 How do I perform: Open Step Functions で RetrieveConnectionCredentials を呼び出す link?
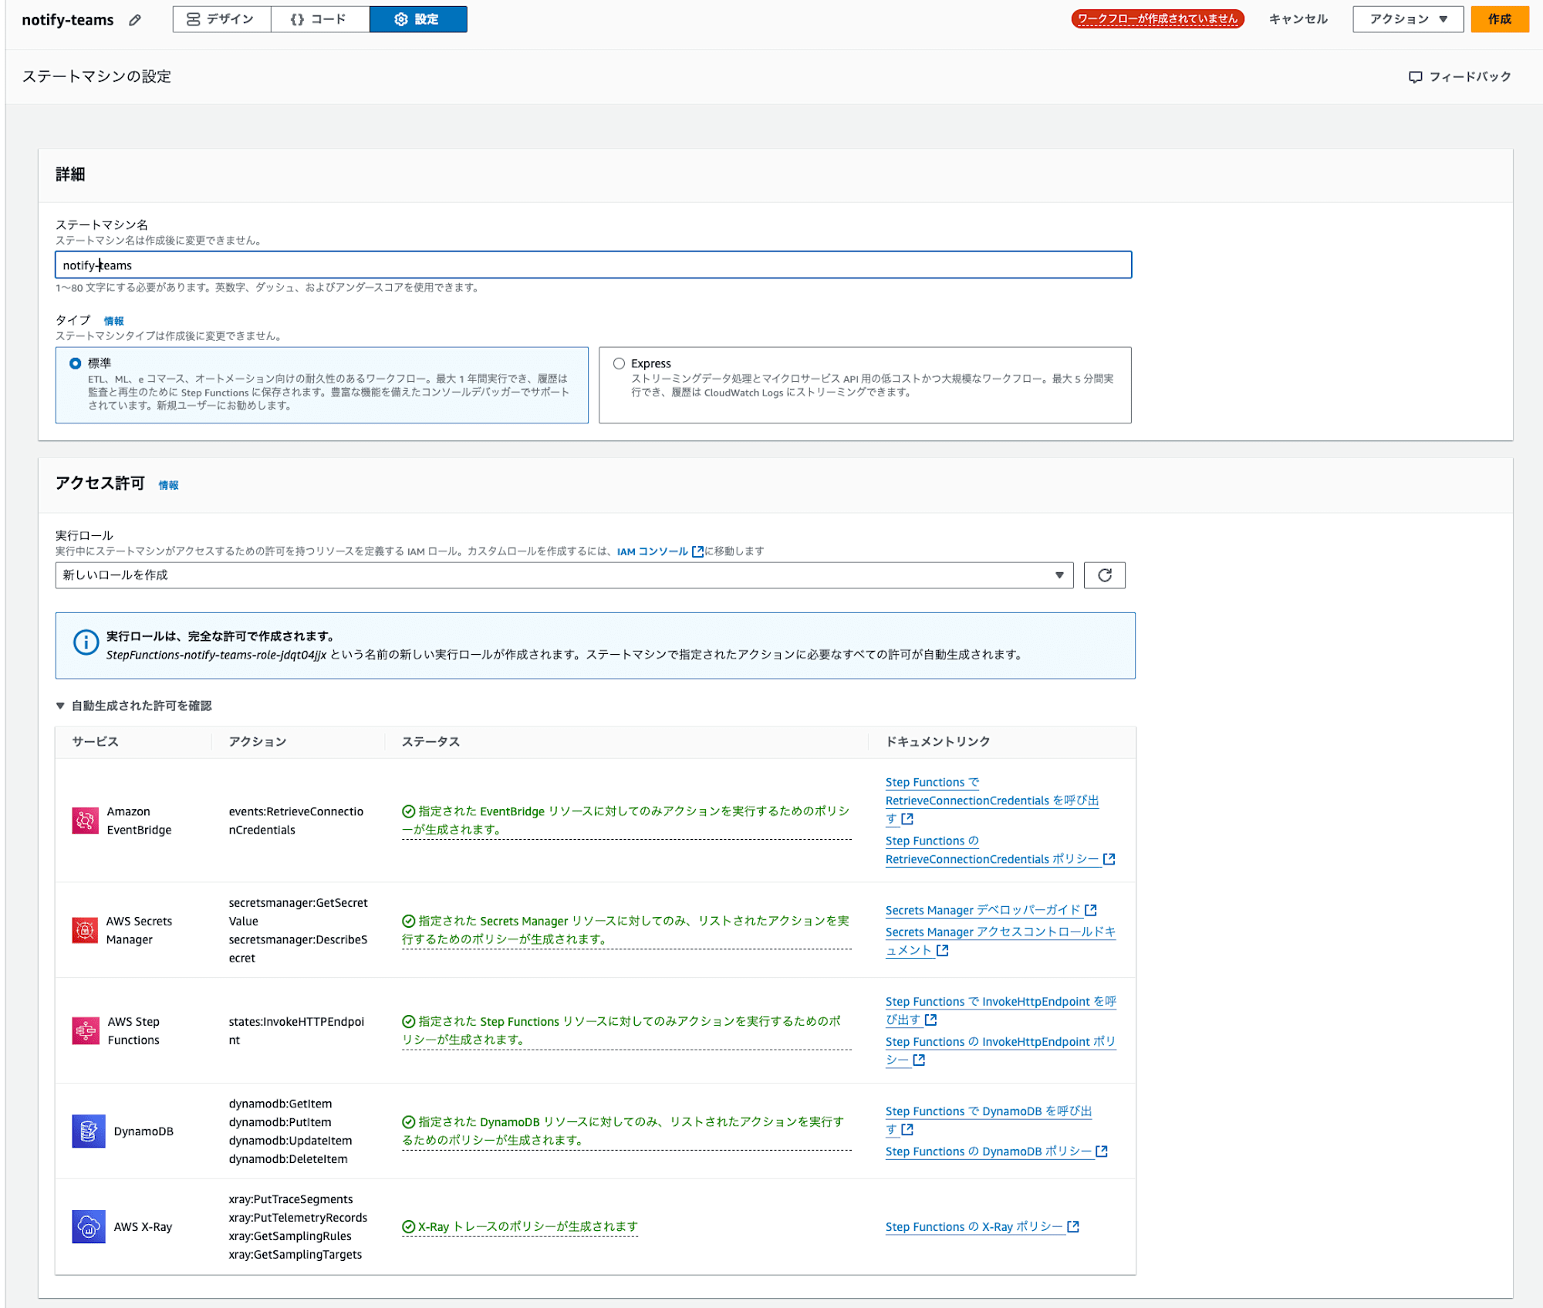(992, 801)
